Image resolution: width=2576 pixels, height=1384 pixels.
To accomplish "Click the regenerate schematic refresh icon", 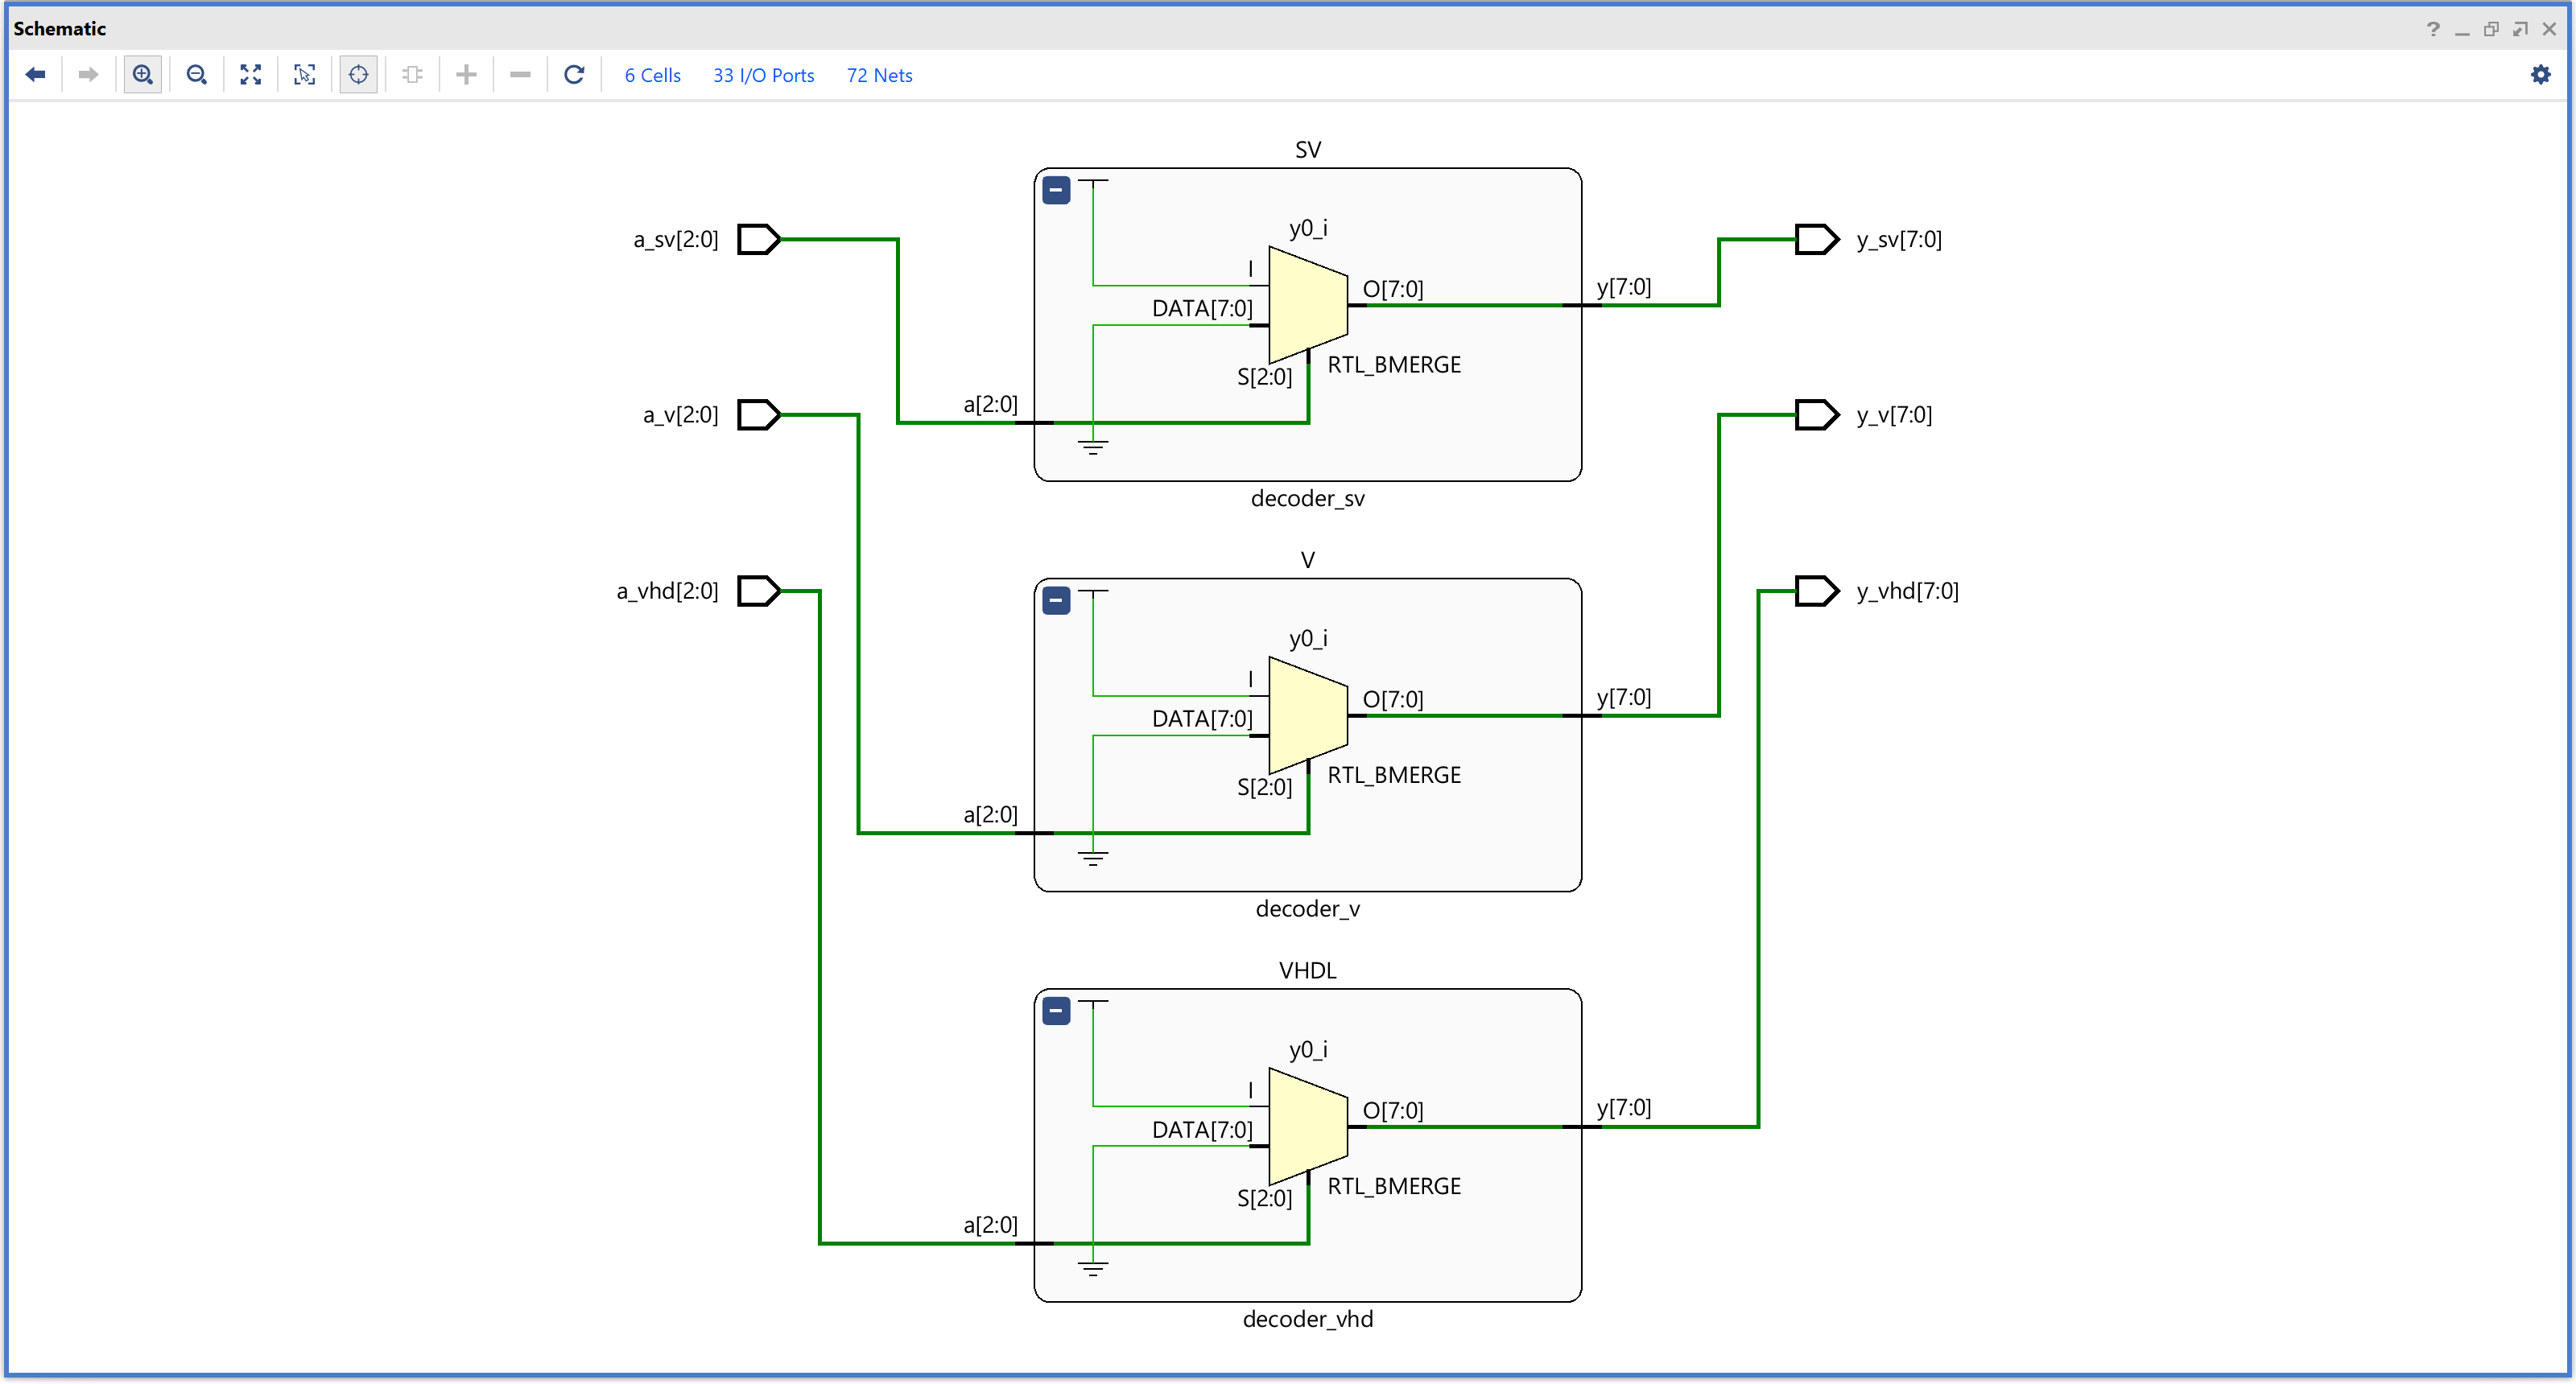I will click(x=574, y=75).
